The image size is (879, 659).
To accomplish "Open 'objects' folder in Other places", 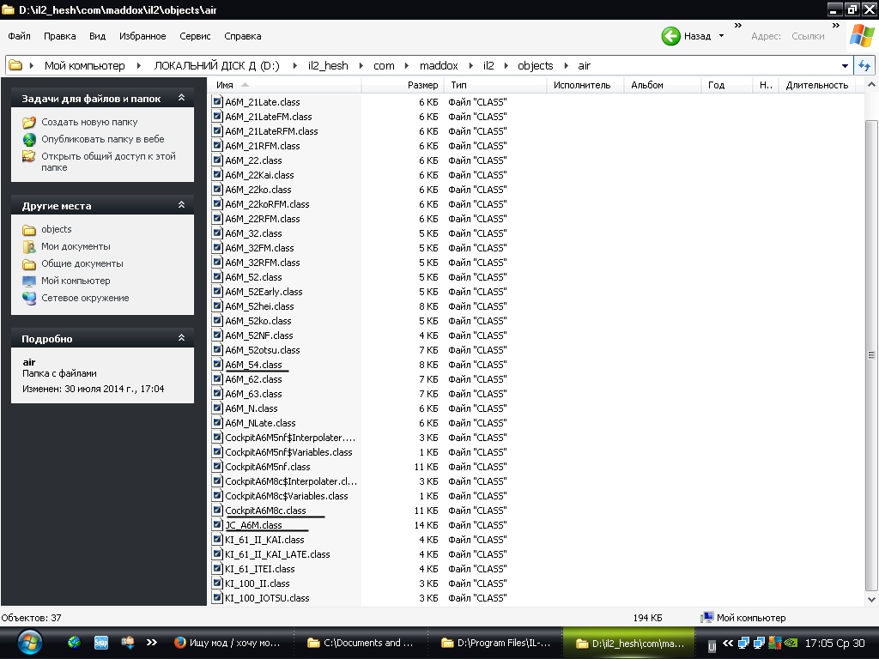I will (x=56, y=229).
